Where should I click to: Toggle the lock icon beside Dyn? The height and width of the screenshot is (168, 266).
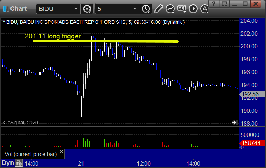pyautogui.click(x=19, y=163)
